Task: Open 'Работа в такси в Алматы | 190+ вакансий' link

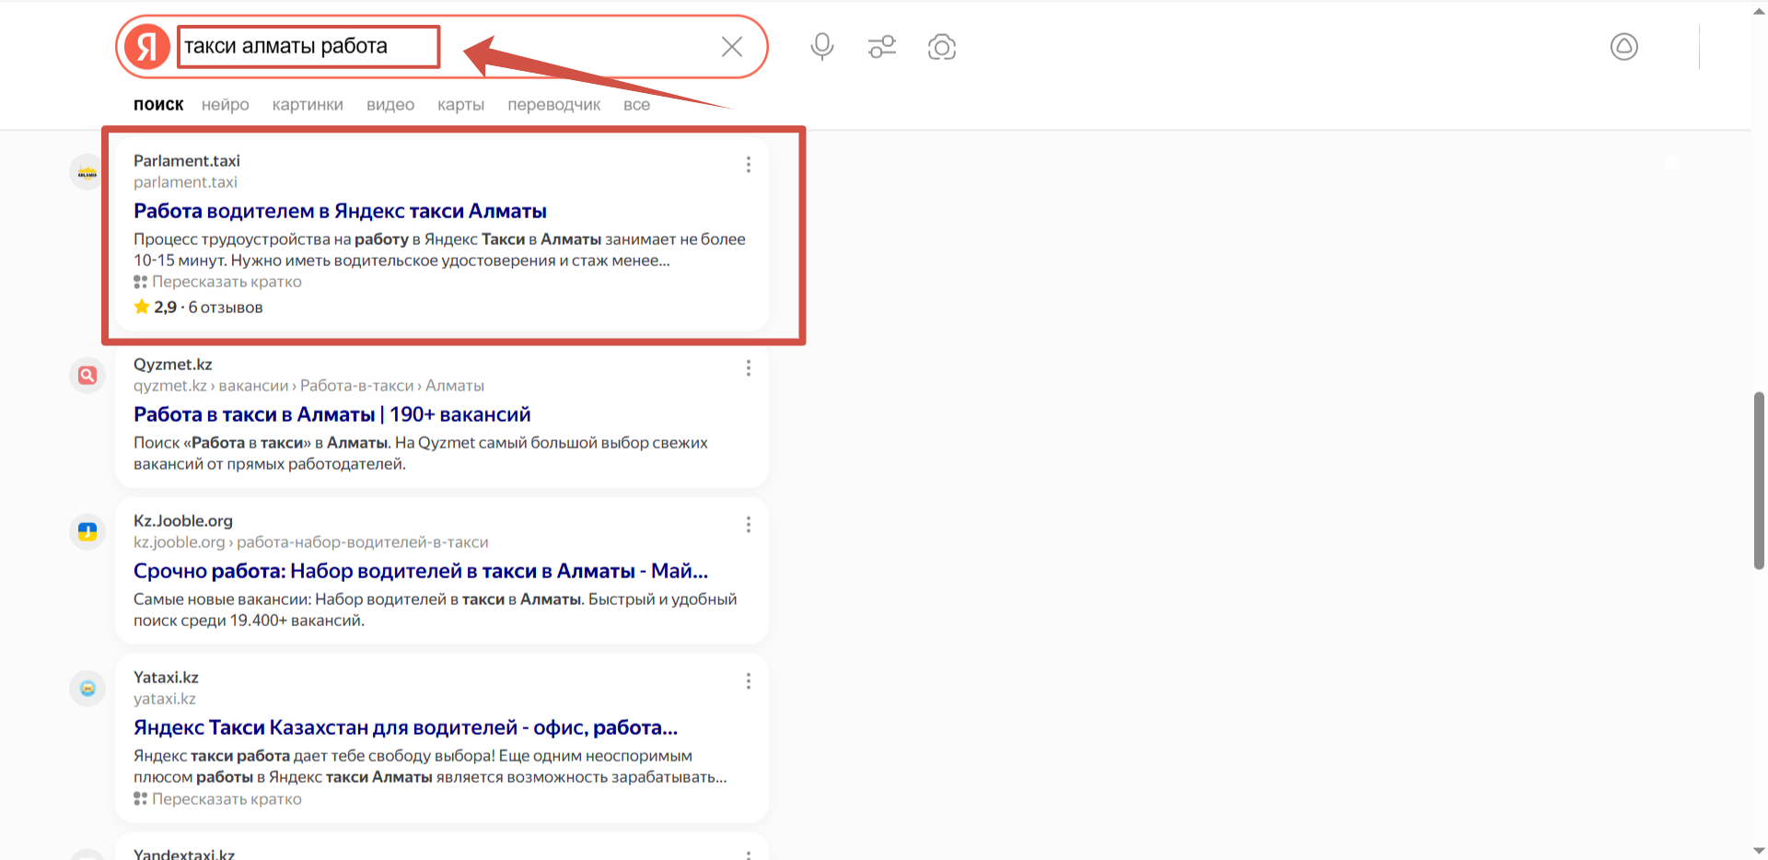Action: (x=331, y=414)
